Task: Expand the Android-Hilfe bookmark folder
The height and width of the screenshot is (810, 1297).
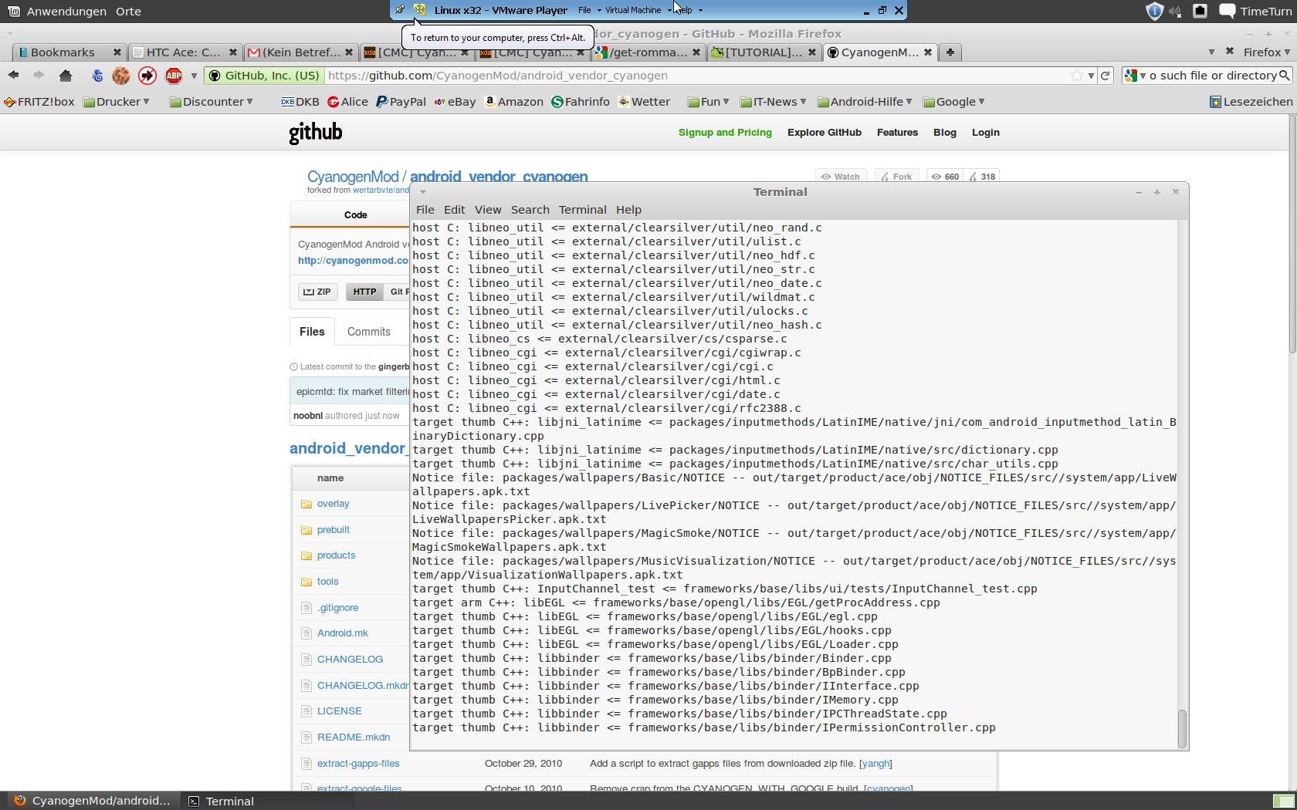Action: pyautogui.click(x=865, y=102)
